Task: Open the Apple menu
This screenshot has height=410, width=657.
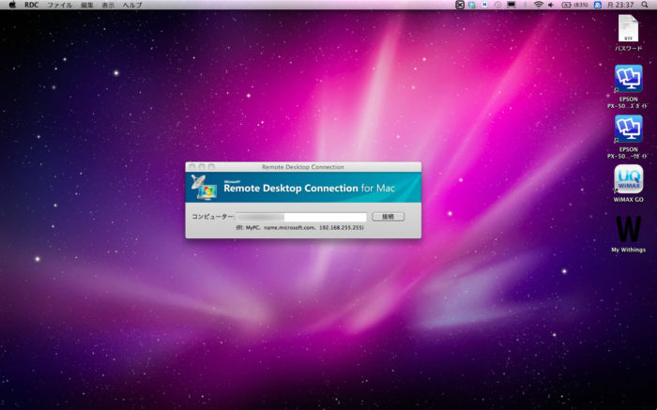Action: (x=11, y=5)
